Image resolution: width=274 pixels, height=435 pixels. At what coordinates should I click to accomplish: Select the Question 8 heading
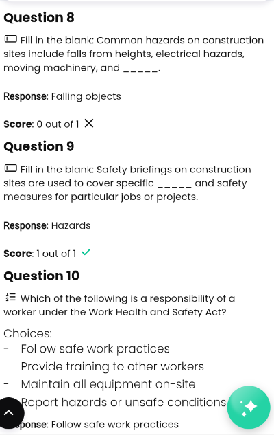pyautogui.click(x=39, y=17)
